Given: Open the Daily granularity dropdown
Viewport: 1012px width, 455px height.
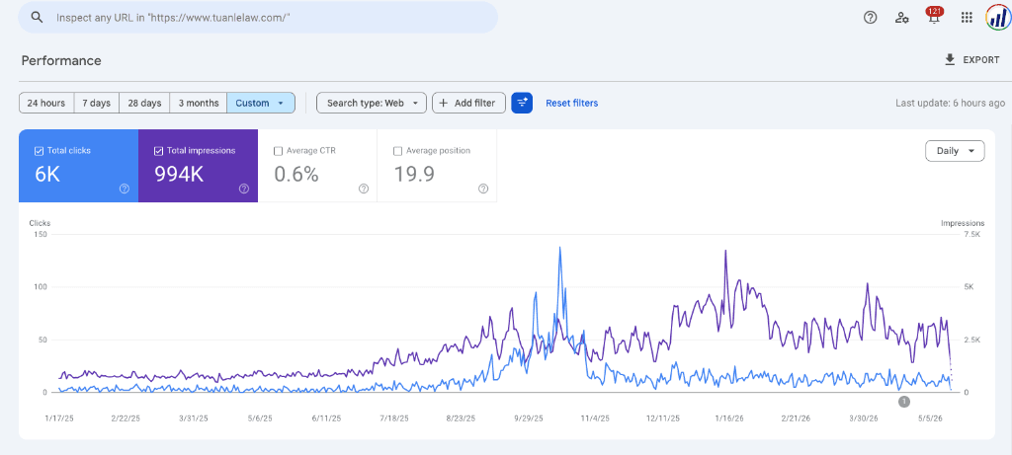Looking at the screenshot, I should (955, 151).
